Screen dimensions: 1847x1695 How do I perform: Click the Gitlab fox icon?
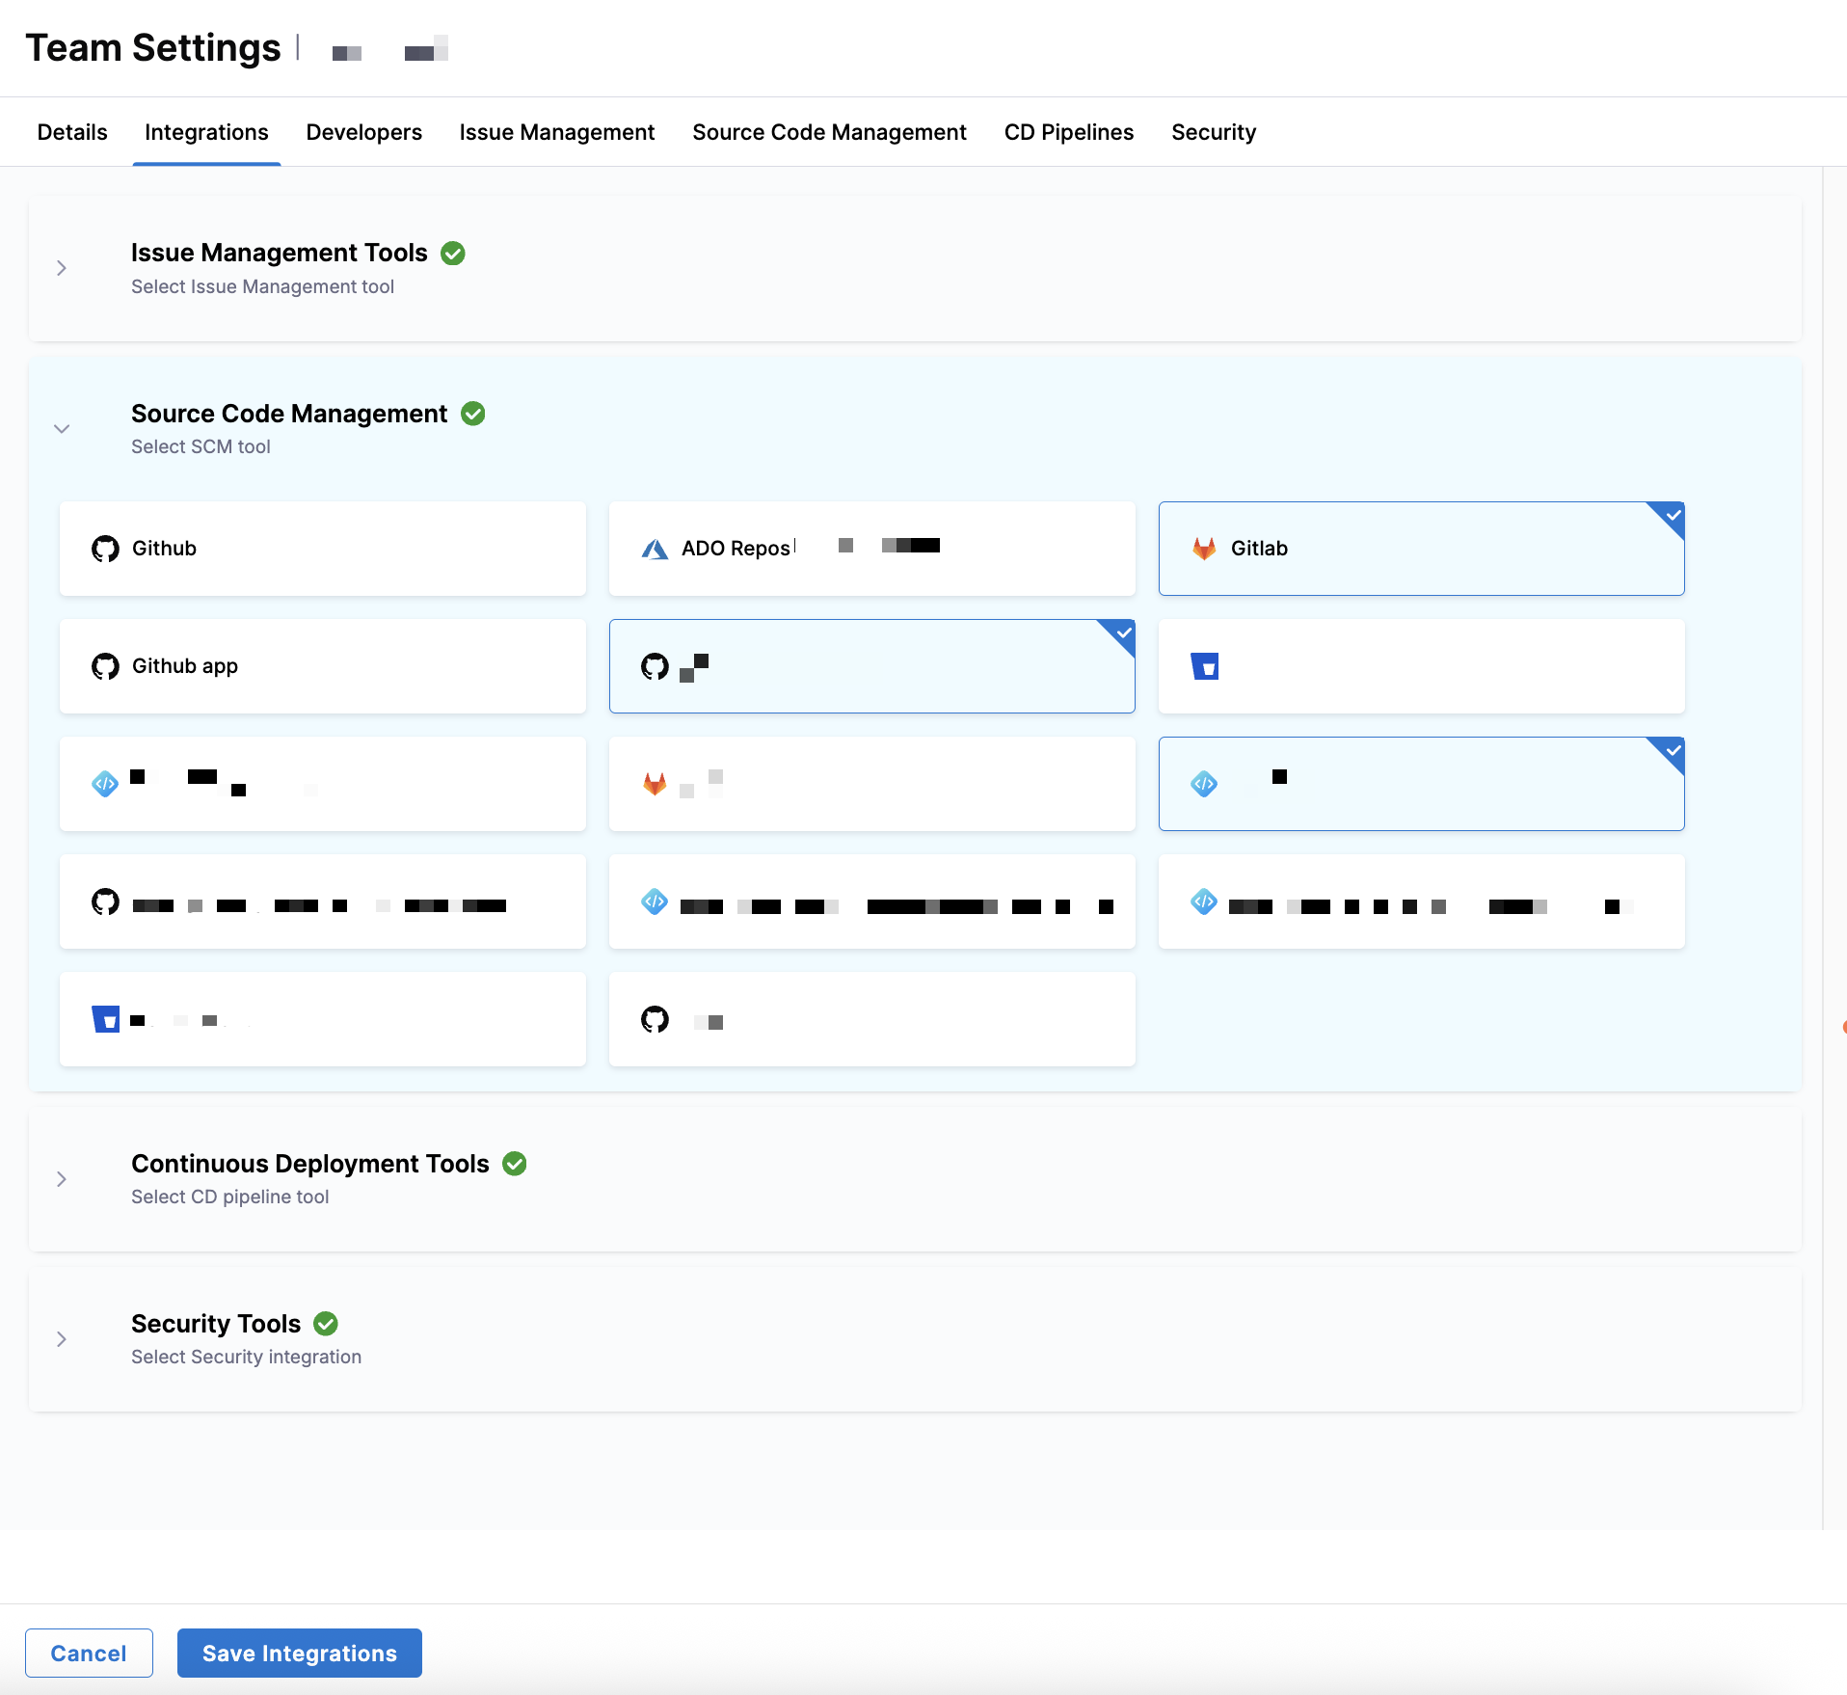pos(1204,549)
